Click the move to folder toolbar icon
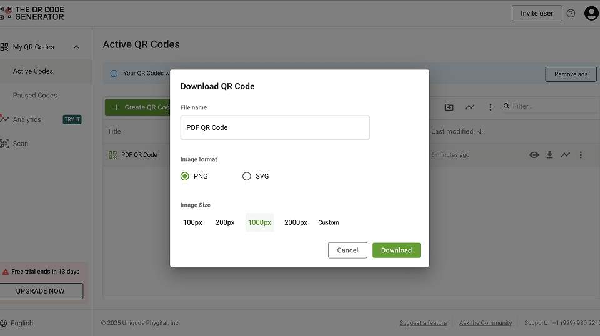 click(x=449, y=107)
